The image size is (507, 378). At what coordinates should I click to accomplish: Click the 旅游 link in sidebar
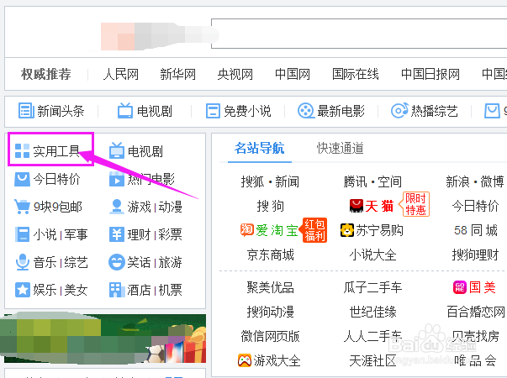pyautogui.click(x=170, y=262)
